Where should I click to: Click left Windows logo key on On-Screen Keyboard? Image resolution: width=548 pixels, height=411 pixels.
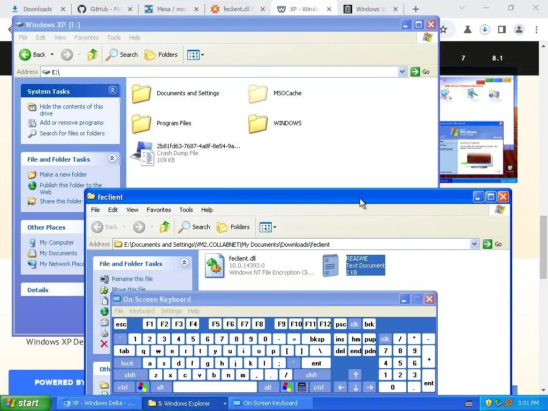tap(142, 387)
